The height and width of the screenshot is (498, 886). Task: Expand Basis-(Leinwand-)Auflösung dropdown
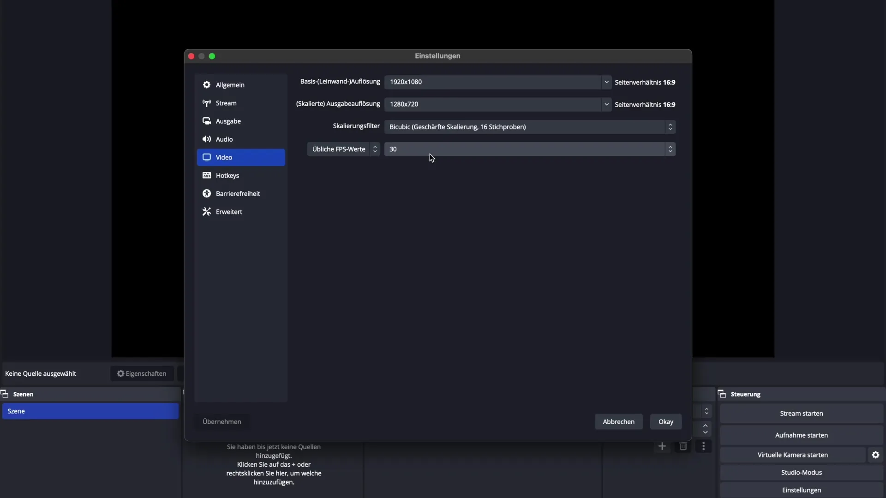(606, 82)
